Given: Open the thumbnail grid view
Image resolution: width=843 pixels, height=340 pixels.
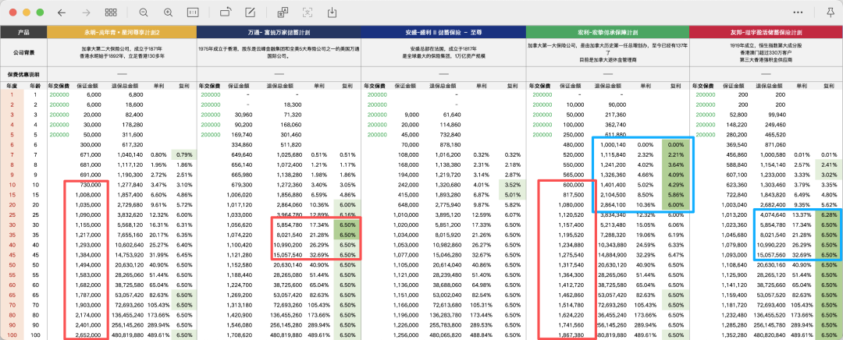Looking at the screenshot, I should click(x=111, y=12).
